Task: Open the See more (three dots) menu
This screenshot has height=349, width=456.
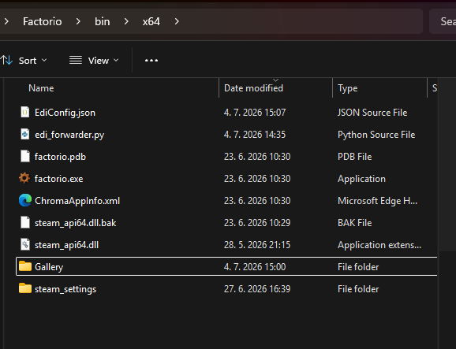Action: tap(151, 61)
